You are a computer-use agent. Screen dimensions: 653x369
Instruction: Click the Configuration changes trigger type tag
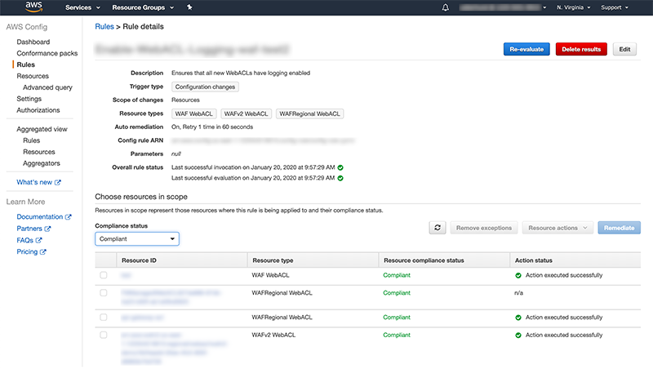point(205,87)
